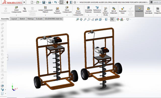Expand Linear Component Pattern dropdown arrow
This screenshot has width=161, height=98.
pyautogui.click(x=45, y=15)
